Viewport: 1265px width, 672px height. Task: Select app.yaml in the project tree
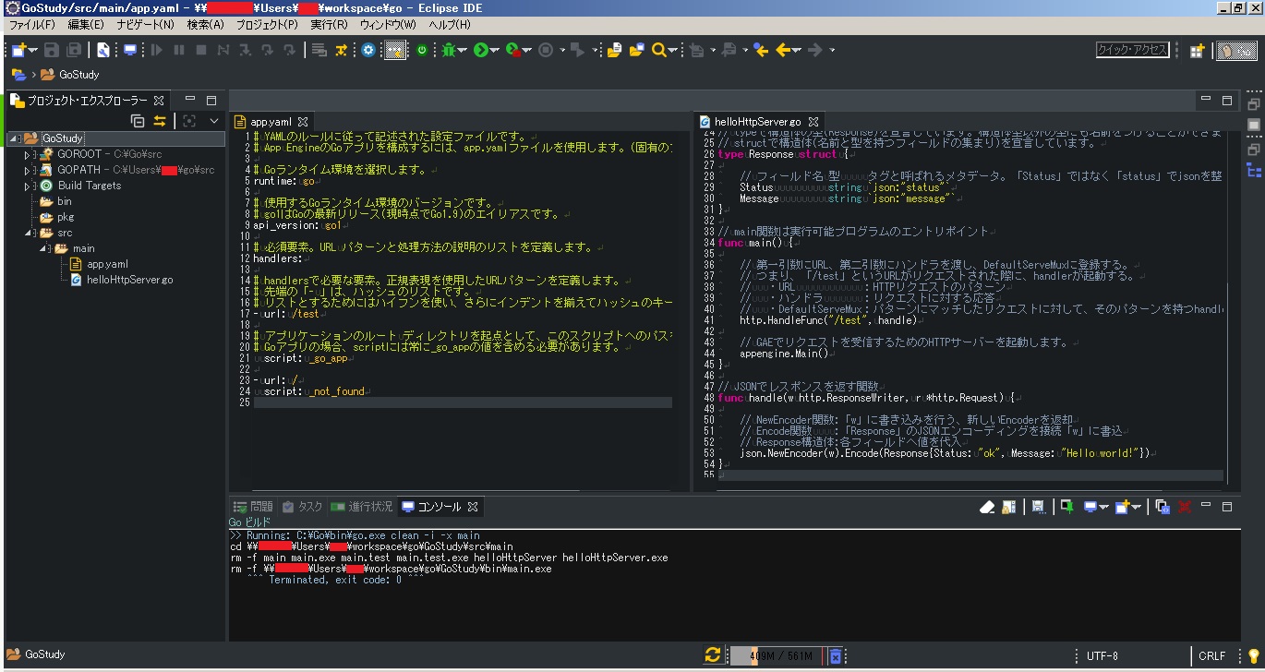tap(107, 264)
